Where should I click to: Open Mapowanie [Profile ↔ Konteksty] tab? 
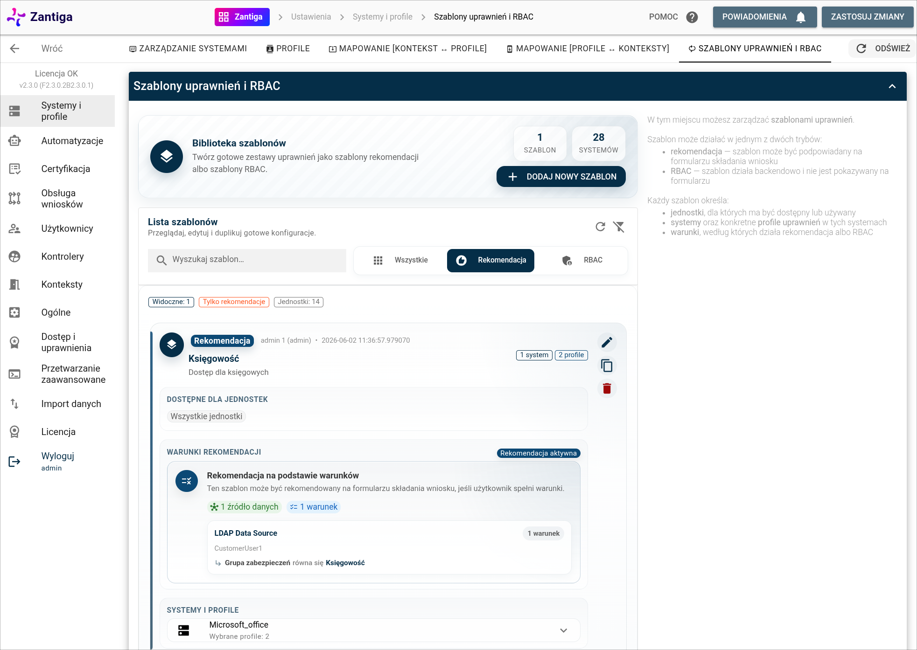[x=588, y=48]
